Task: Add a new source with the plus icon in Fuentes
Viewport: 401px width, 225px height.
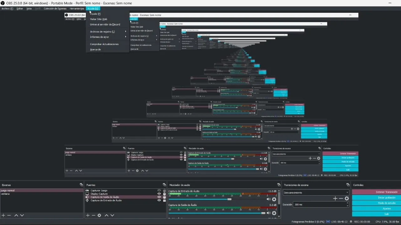Action: [88, 215]
